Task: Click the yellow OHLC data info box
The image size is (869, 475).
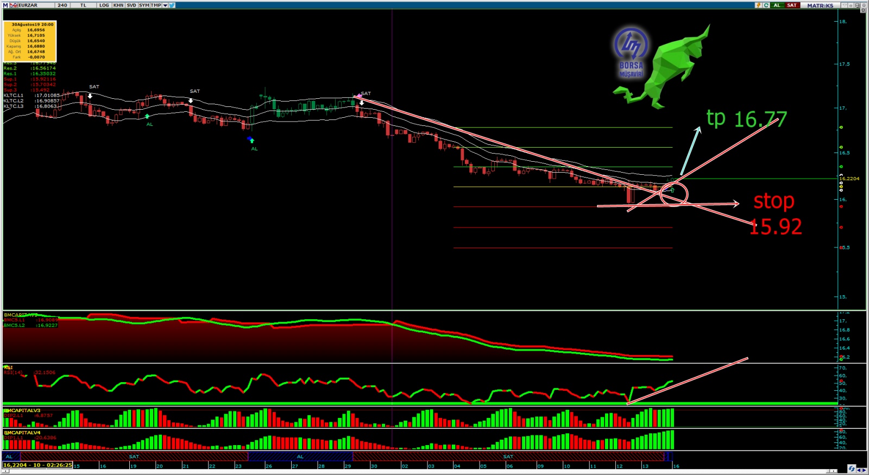Action: (x=30, y=41)
